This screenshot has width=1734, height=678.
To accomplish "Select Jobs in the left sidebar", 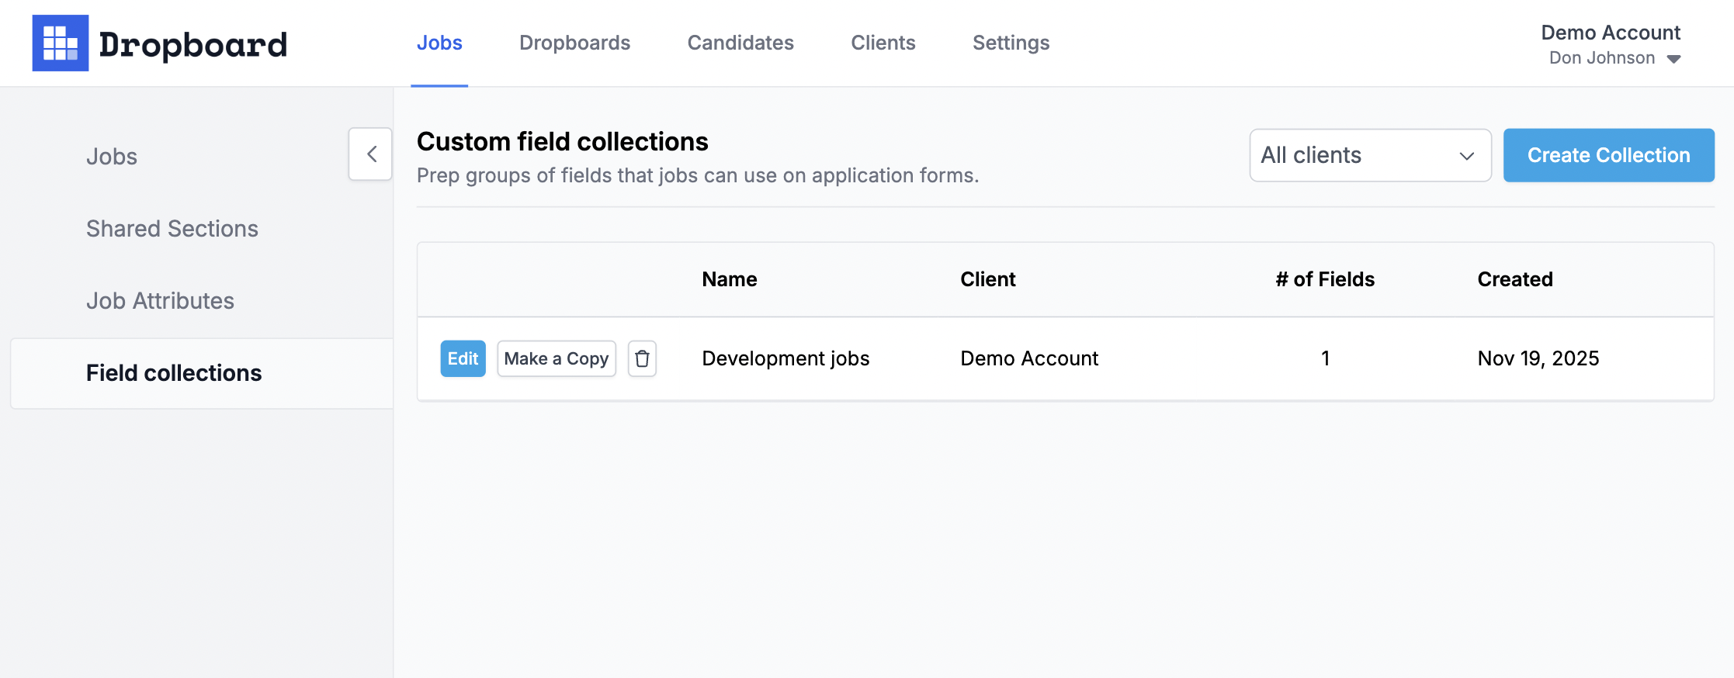I will 112,157.
